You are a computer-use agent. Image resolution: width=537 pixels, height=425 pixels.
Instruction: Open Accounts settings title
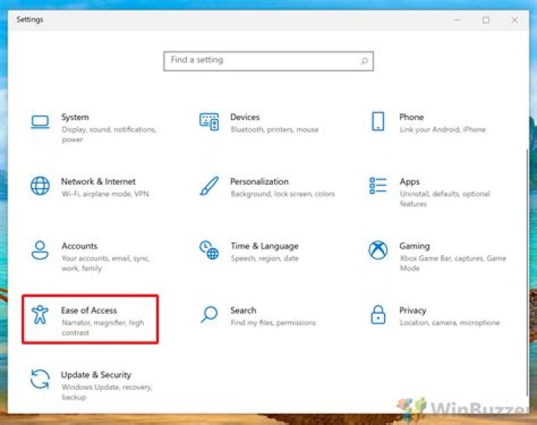80,246
